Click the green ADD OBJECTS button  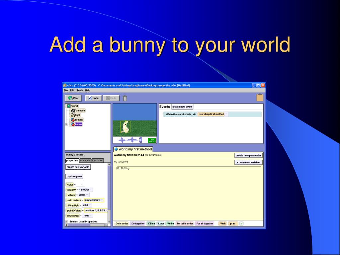[152, 140]
